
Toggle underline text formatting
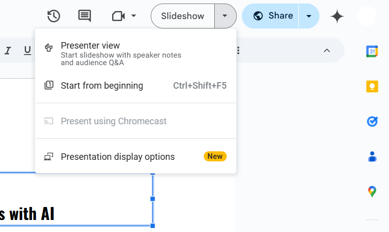coord(27,50)
